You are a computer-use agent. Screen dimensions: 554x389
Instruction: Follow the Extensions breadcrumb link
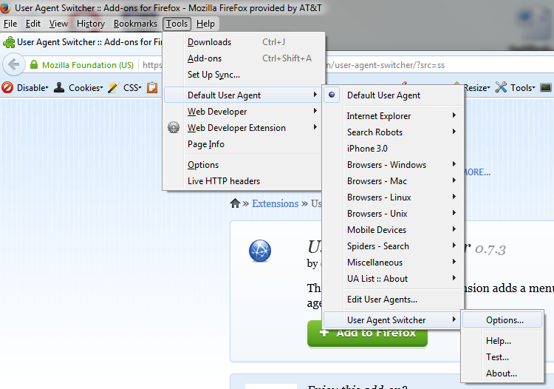(275, 203)
